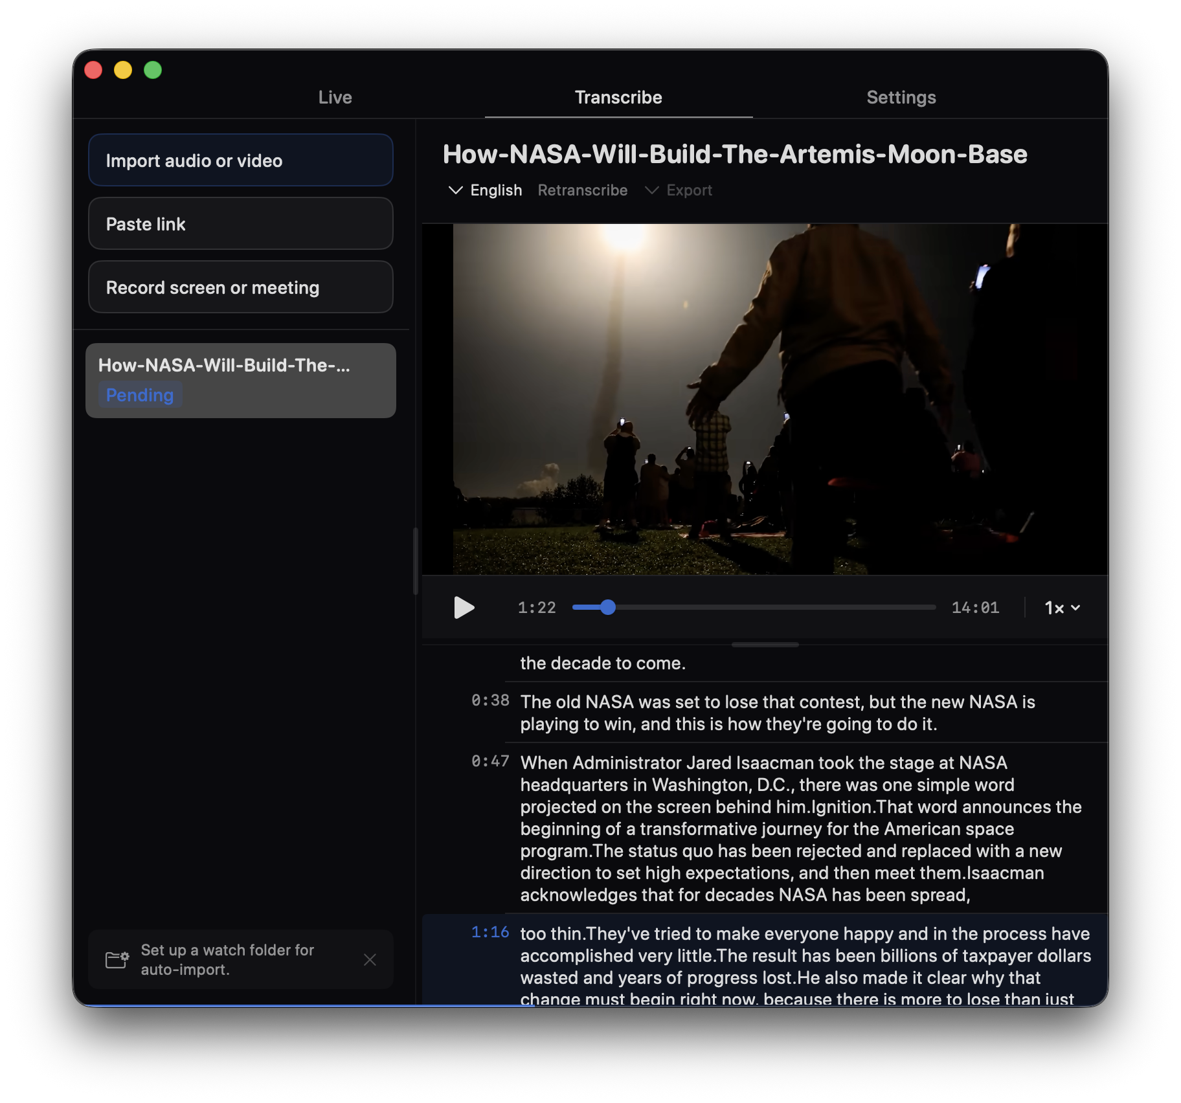The height and width of the screenshot is (1103, 1181).
Task: Open the 1x playback speed dropdown
Action: tap(1063, 607)
